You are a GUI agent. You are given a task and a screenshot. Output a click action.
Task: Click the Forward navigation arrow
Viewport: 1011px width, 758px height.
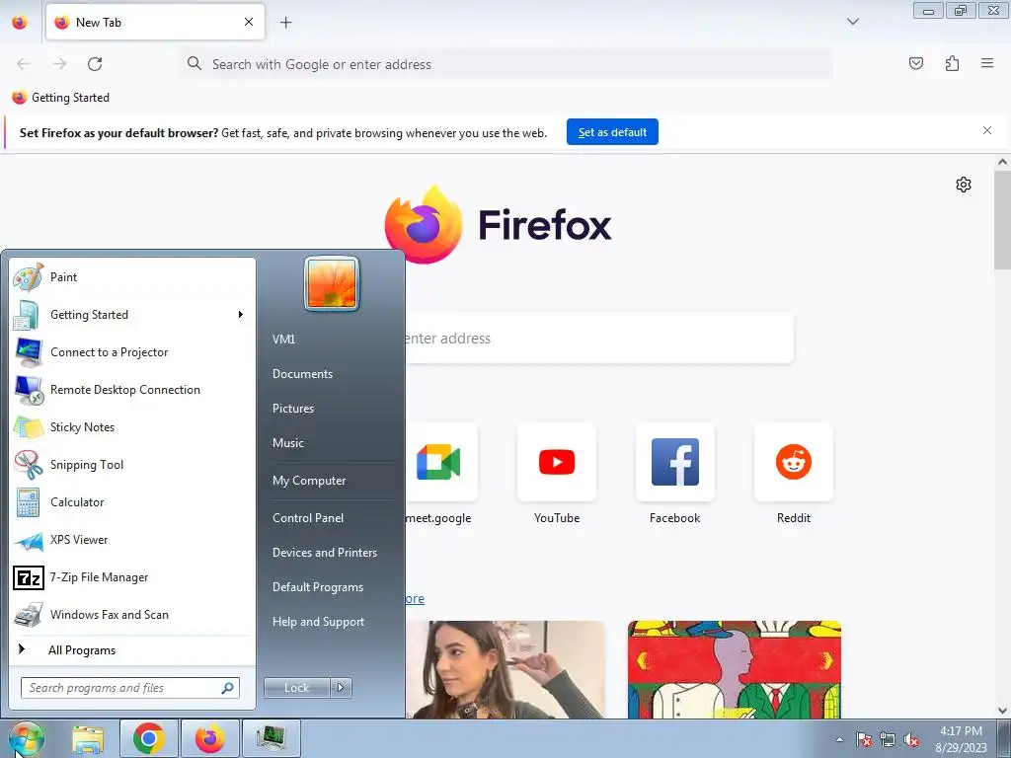pyautogui.click(x=59, y=64)
